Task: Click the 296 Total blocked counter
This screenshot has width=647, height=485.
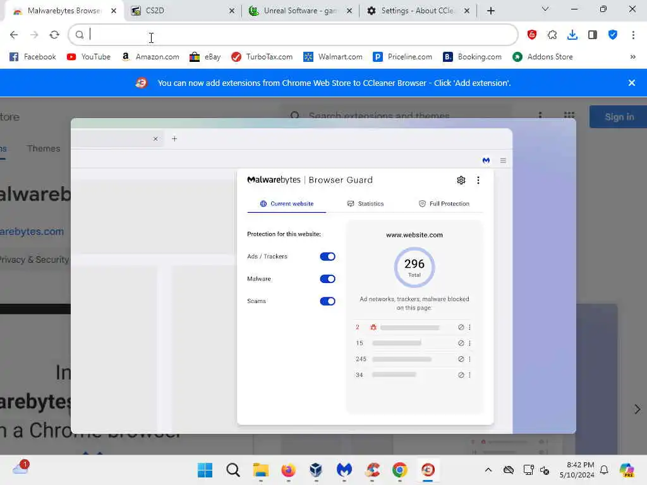Action: (x=414, y=267)
